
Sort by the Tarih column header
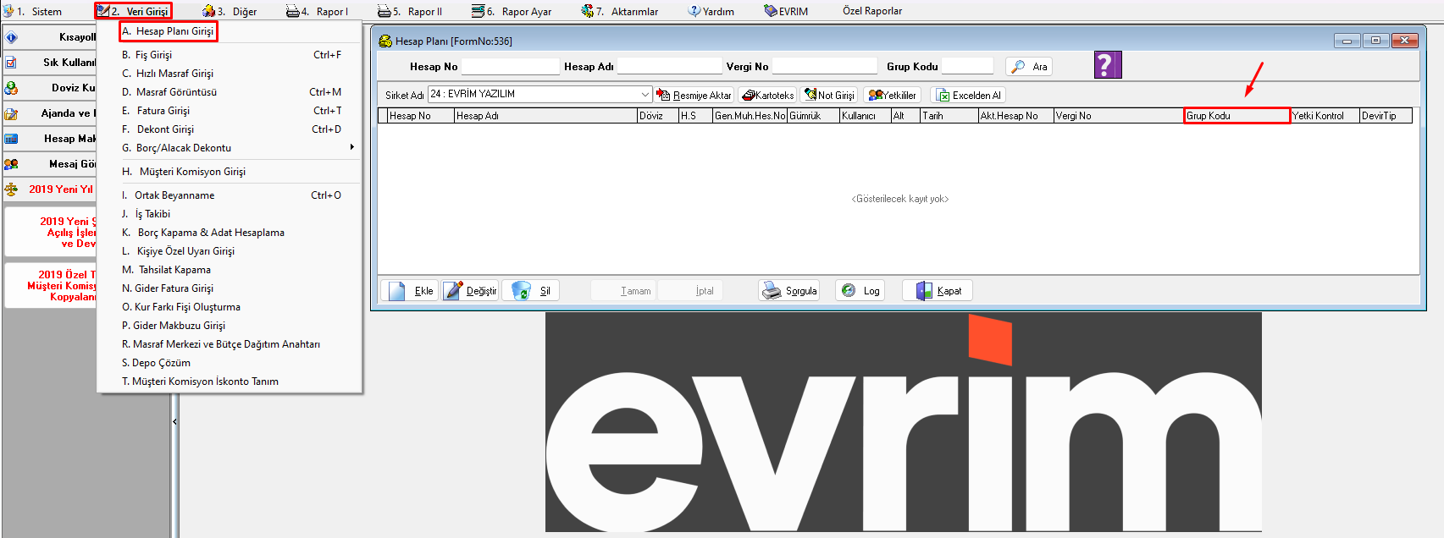(949, 116)
